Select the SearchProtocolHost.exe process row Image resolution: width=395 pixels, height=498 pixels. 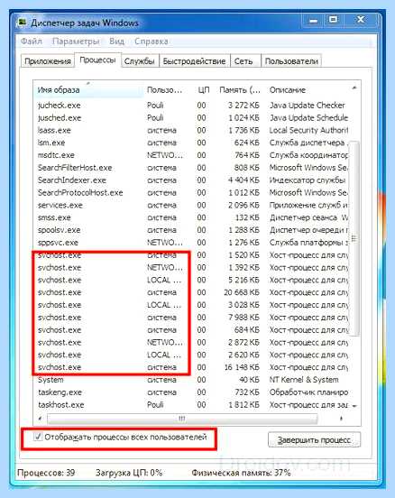point(191,192)
